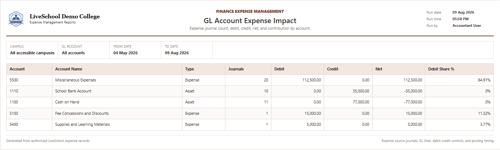
Task: Select the Cash on Hand account name
Action: 67,102
